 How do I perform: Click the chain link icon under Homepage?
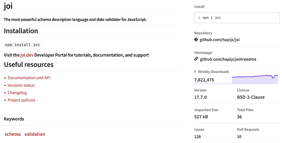tap(196, 59)
